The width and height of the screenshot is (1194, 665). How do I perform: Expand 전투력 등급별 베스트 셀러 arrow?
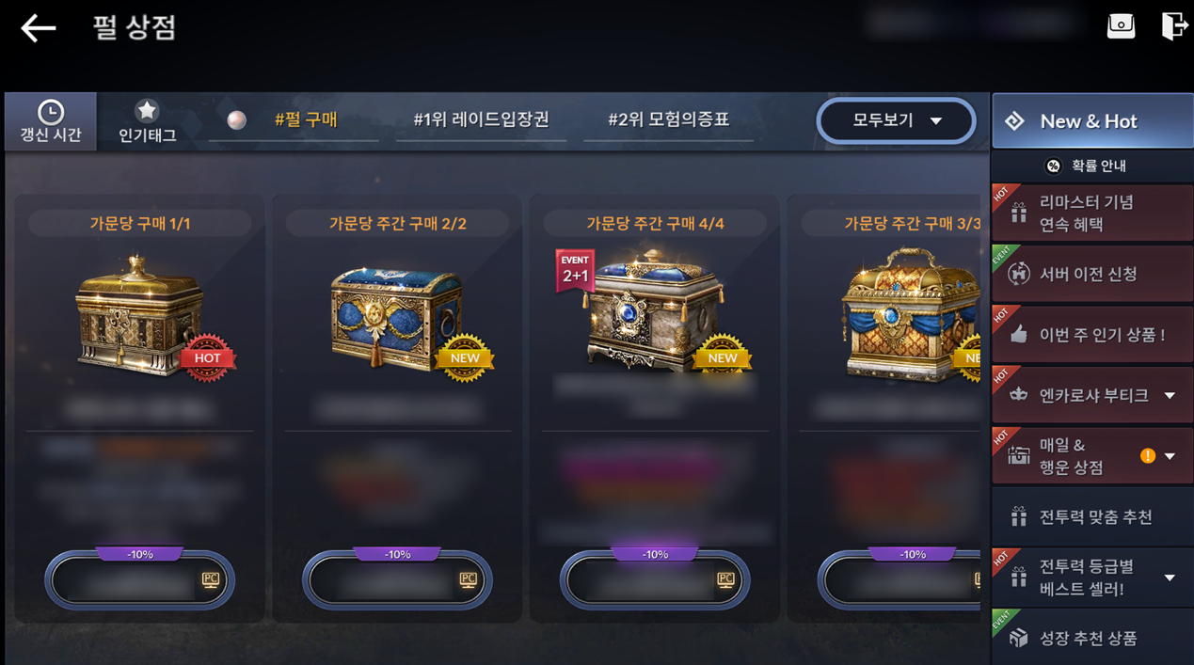(x=1170, y=578)
